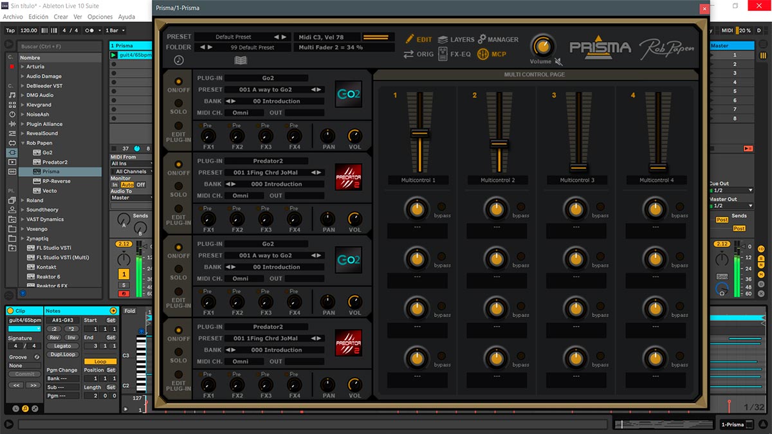
Task: Open the Max for Live browser category
Action: [x=12, y=143]
